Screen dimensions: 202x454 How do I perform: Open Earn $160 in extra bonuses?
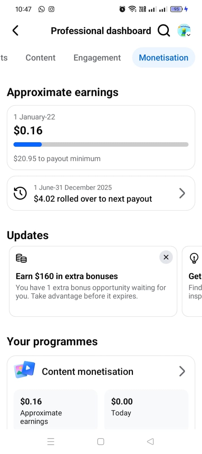point(67,276)
